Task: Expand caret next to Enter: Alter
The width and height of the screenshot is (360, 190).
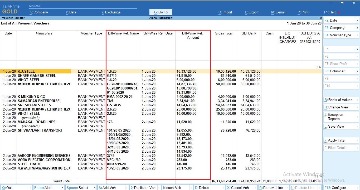Action: (x=62, y=188)
